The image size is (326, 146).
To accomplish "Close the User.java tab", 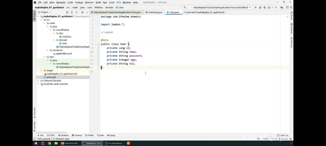I will coord(181,12).
